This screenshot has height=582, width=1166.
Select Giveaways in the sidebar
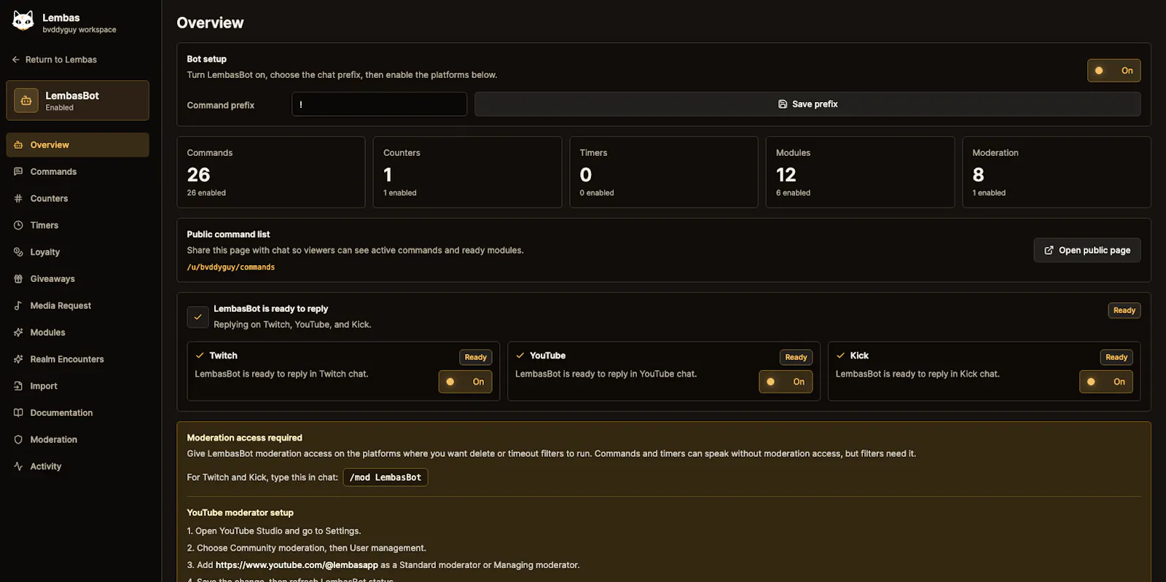point(77,279)
